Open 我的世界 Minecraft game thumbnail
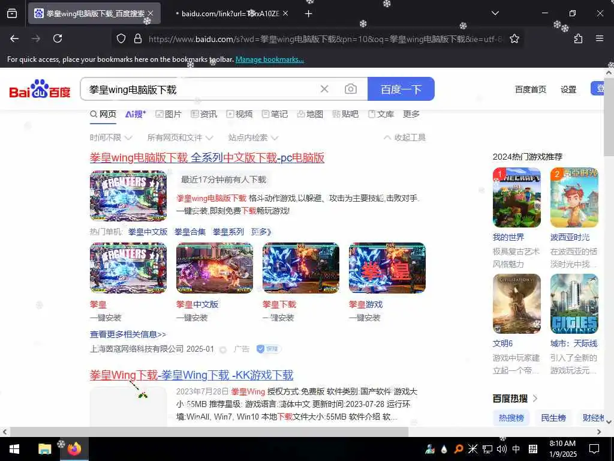 click(516, 197)
